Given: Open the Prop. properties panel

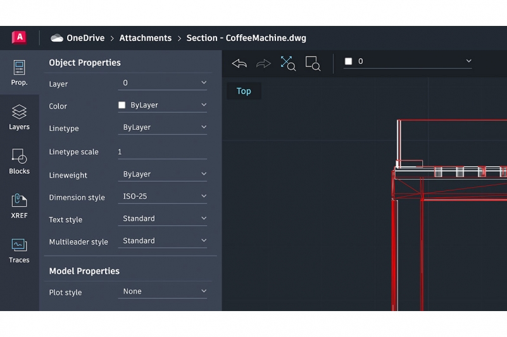Looking at the screenshot, I should (19, 73).
